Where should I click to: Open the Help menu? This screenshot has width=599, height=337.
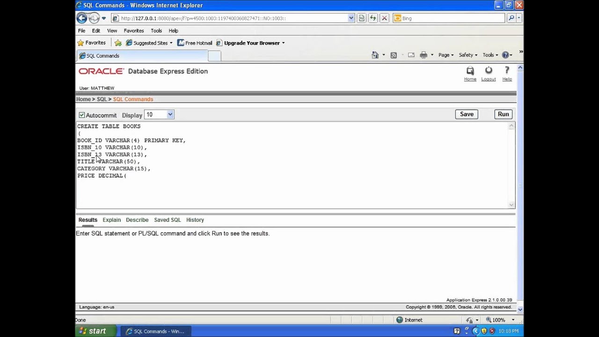click(x=173, y=30)
